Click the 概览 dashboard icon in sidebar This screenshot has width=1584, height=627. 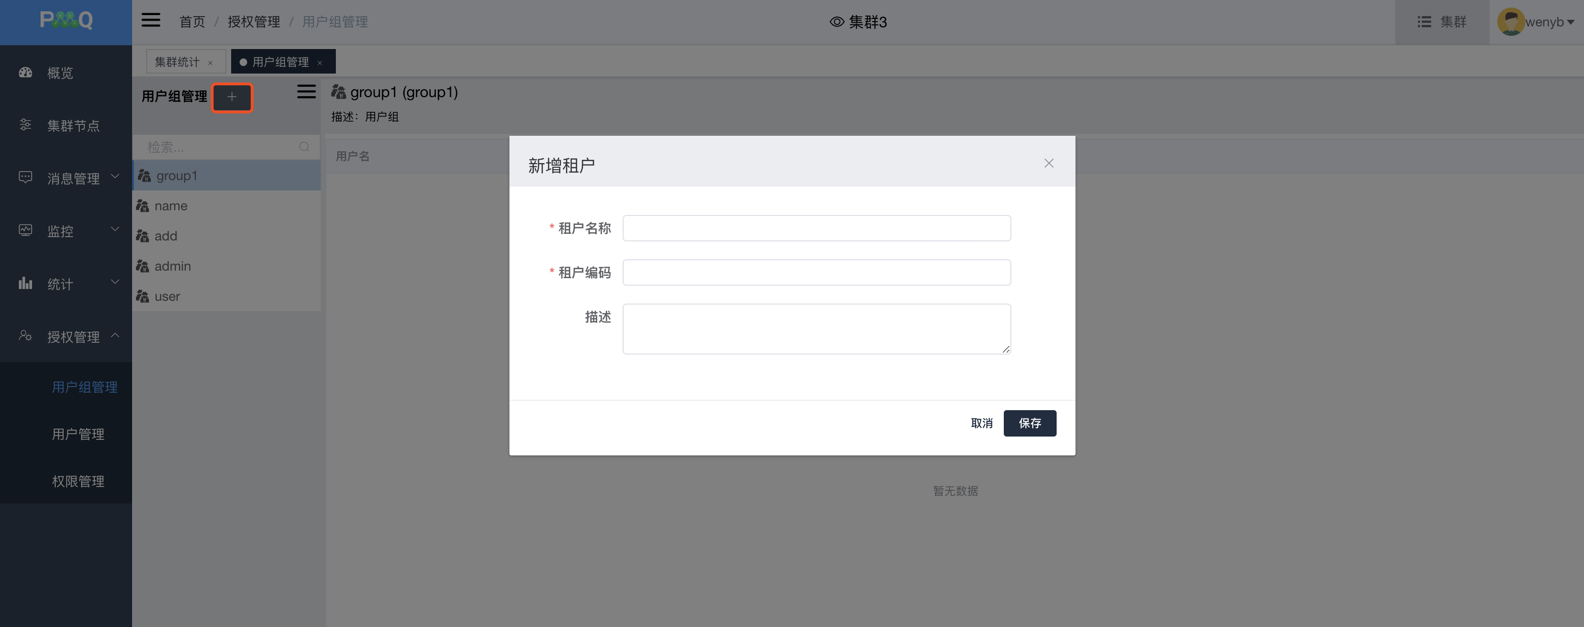25,73
